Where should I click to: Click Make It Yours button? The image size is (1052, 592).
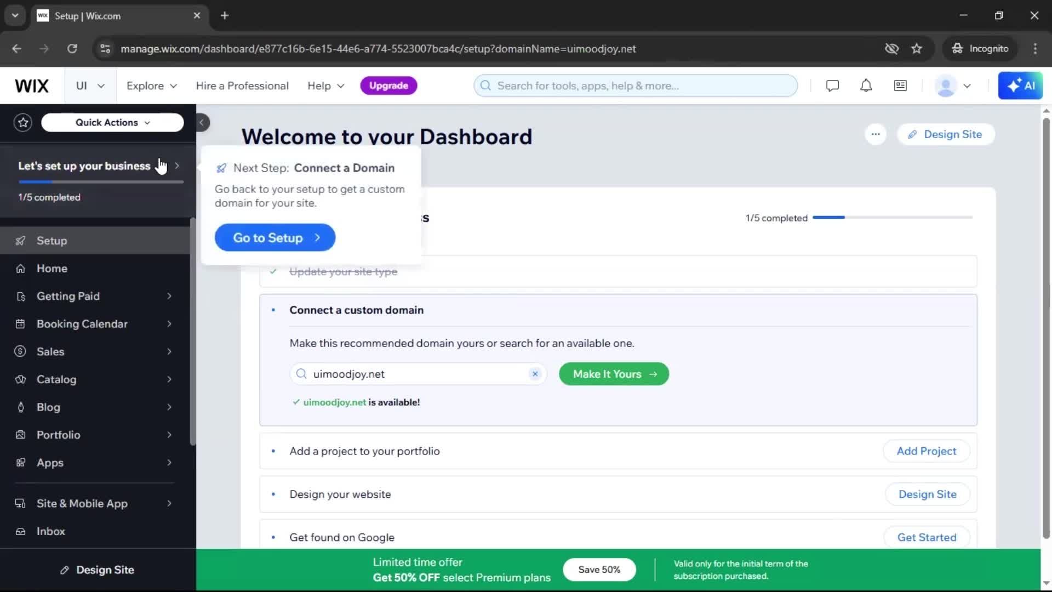(x=614, y=374)
